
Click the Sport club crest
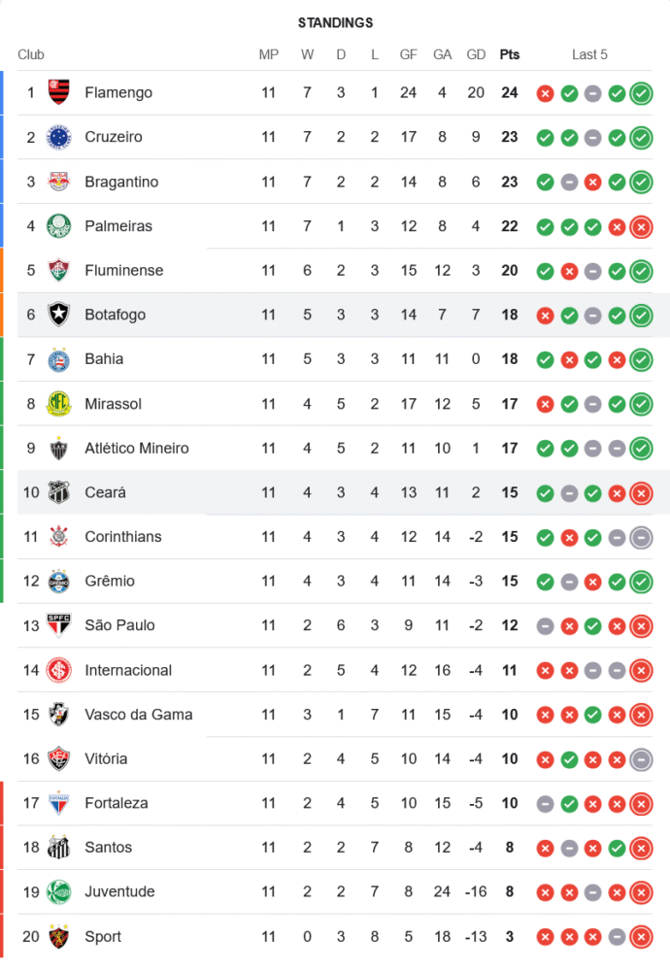59,936
